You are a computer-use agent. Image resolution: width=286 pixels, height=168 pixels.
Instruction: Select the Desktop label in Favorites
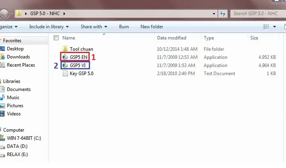pos(15,49)
